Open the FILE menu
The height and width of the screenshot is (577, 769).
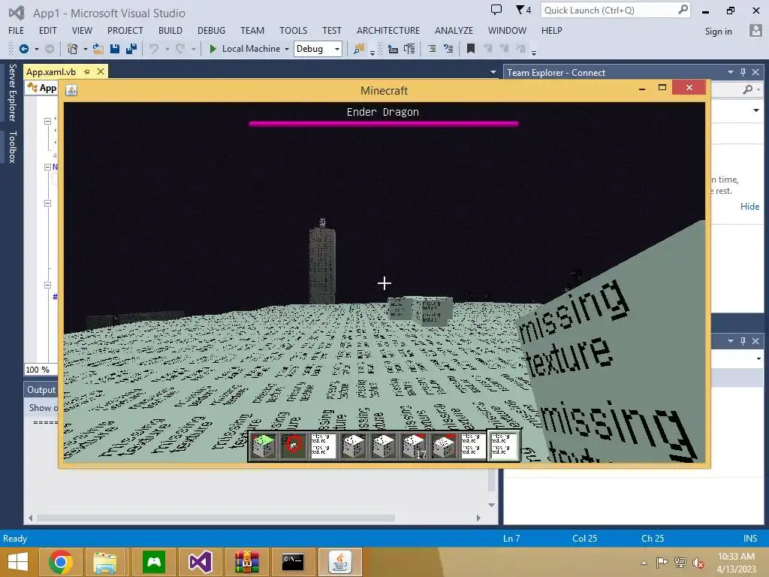pyautogui.click(x=17, y=30)
